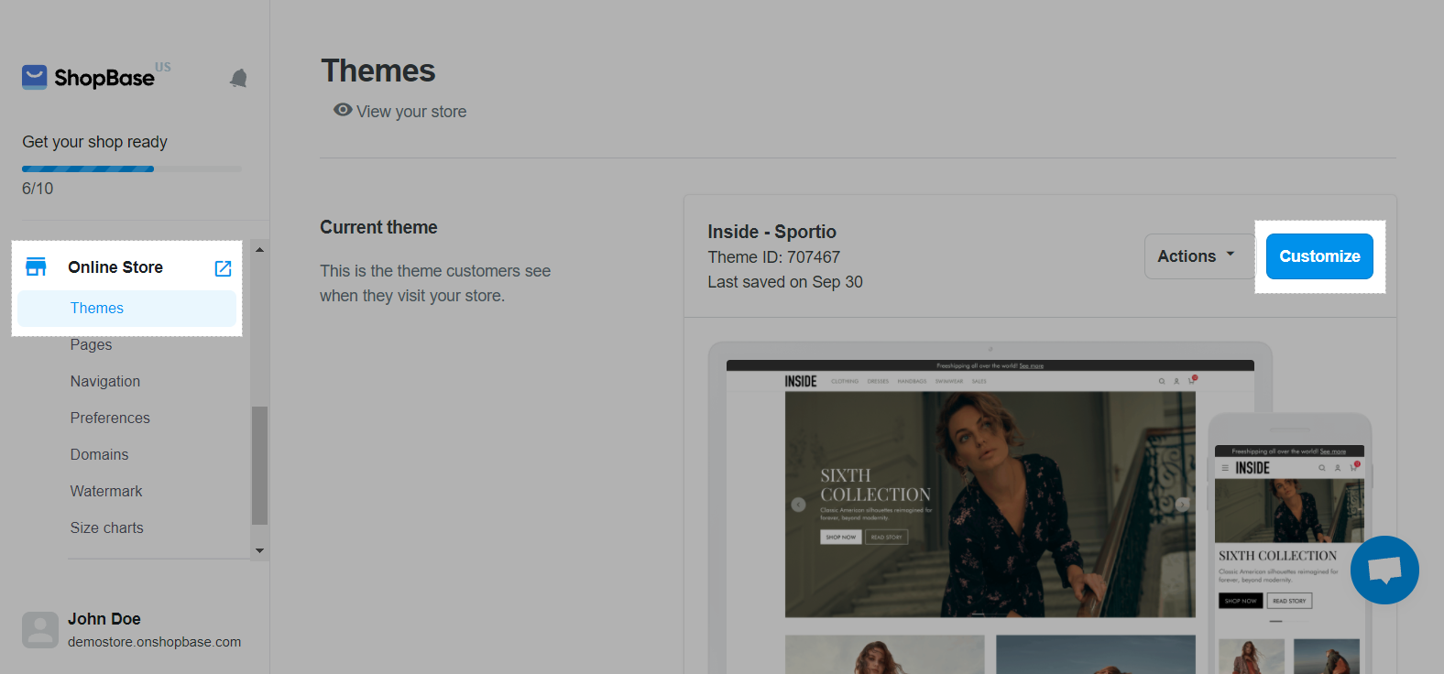The height and width of the screenshot is (674, 1444).
Task: Open Size charts in the sidebar
Action: click(106, 527)
